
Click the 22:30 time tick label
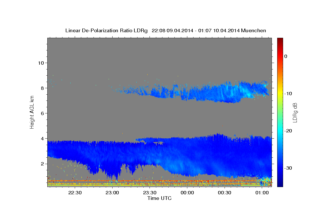click(75, 193)
